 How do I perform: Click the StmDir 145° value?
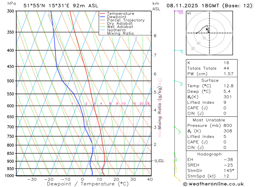229,171
